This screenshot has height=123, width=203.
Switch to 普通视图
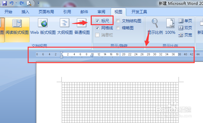coord(82,27)
